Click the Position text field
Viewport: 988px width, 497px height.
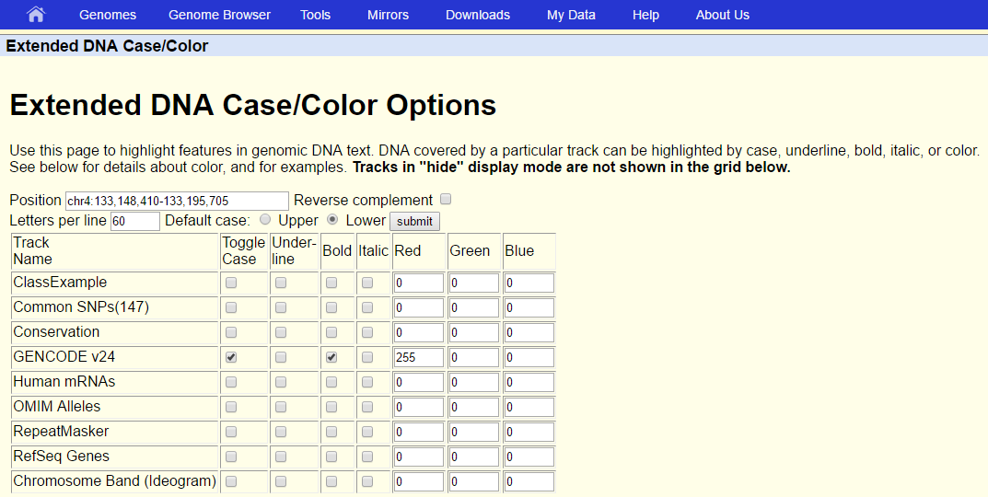click(177, 201)
